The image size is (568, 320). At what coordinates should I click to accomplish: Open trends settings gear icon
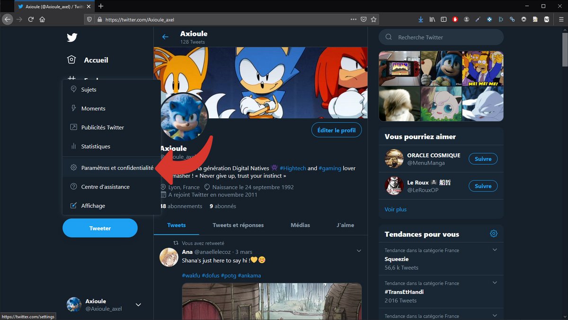(494, 234)
